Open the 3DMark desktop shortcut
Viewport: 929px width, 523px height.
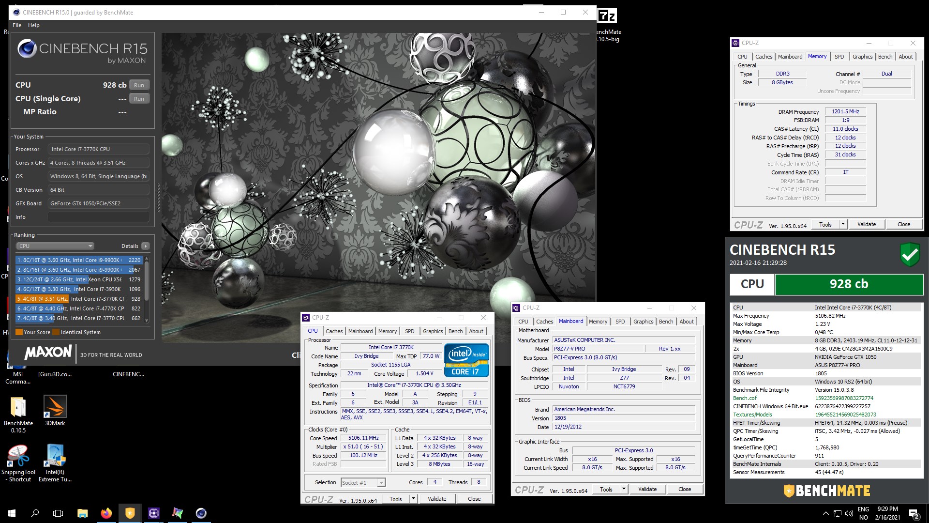point(55,410)
